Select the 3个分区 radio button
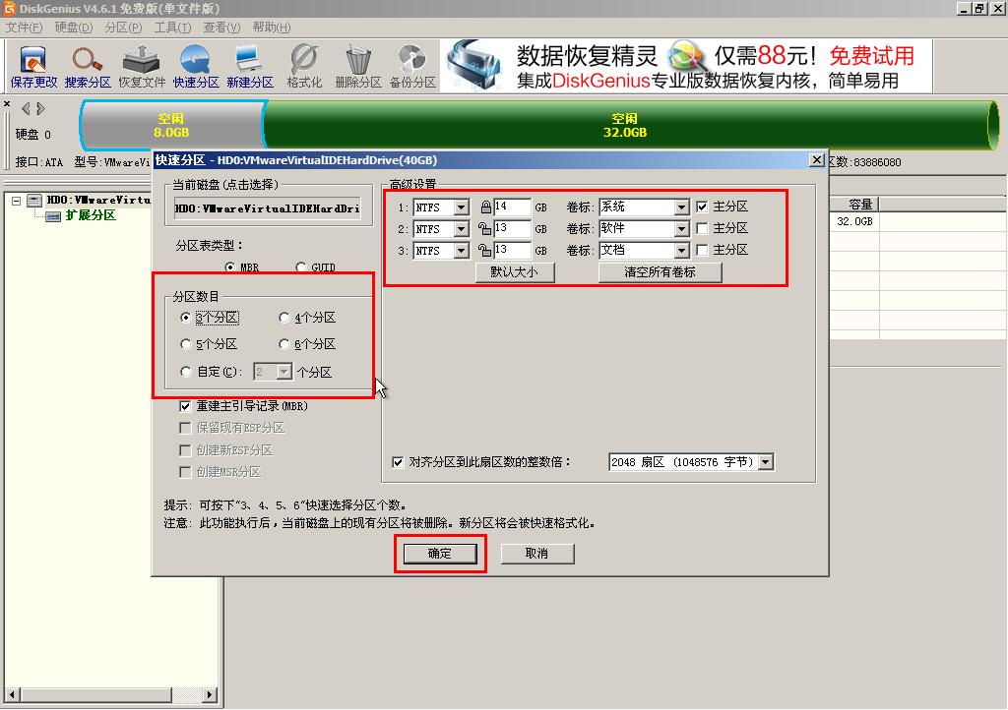 [186, 317]
